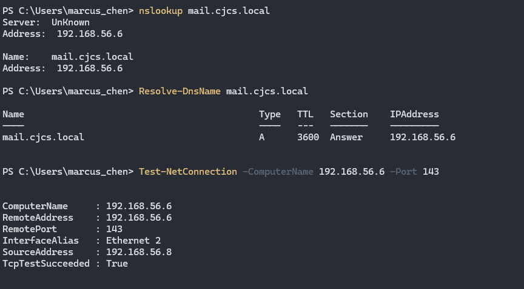Click the Resolve-DnsName command
This screenshot has height=289, width=524.
click(x=180, y=91)
